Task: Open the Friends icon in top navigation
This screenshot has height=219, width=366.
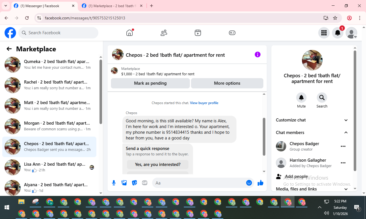Action: [164, 33]
